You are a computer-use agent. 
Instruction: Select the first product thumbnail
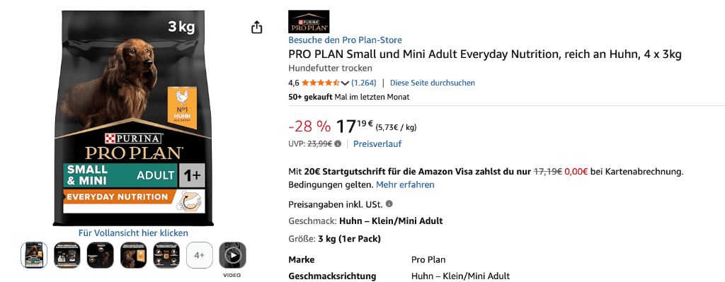[x=34, y=255]
